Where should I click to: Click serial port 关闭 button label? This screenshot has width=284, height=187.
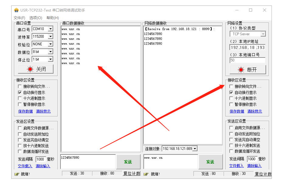[41, 69]
